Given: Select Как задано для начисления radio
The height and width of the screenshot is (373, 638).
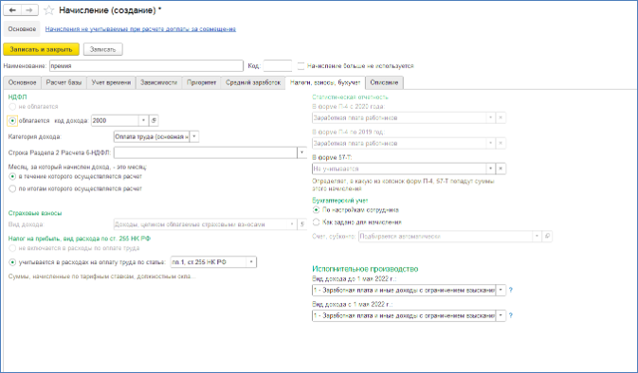Looking at the screenshot, I should (x=316, y=222).
